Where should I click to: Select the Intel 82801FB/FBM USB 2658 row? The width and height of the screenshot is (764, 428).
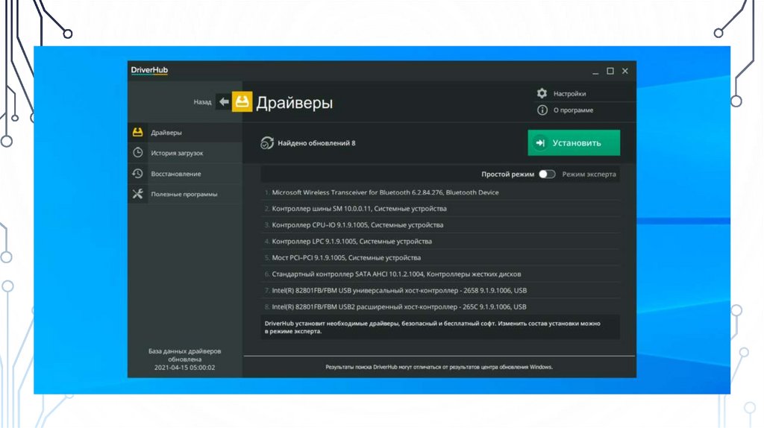tap(440, 290)
